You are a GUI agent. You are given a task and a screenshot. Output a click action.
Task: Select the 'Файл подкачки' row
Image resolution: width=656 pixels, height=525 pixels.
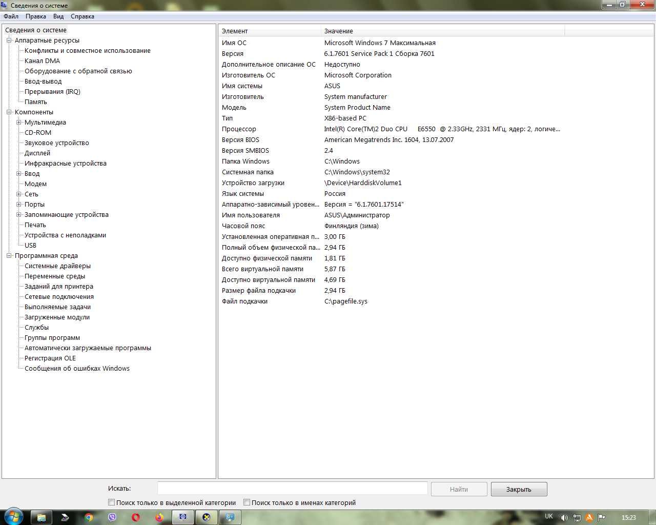pos(392,301)
